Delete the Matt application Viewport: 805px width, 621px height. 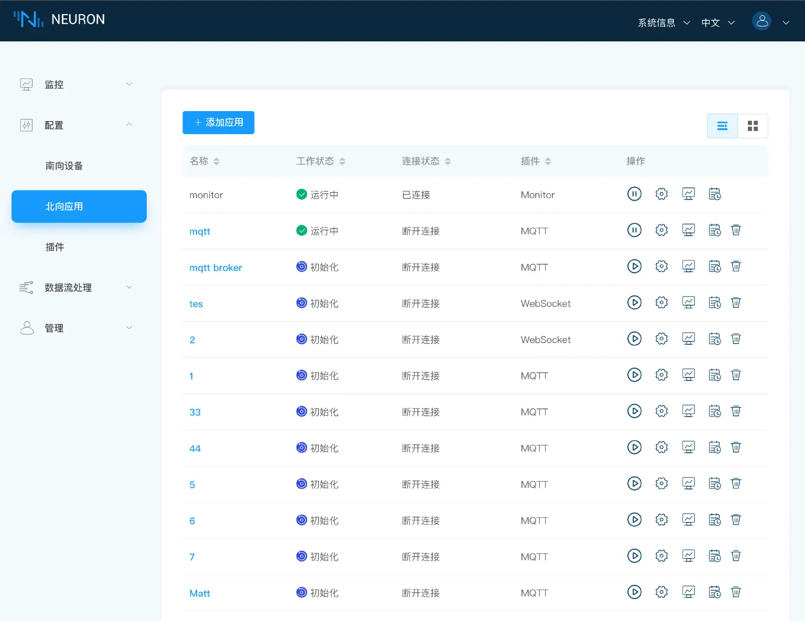(x=736, y=592)
